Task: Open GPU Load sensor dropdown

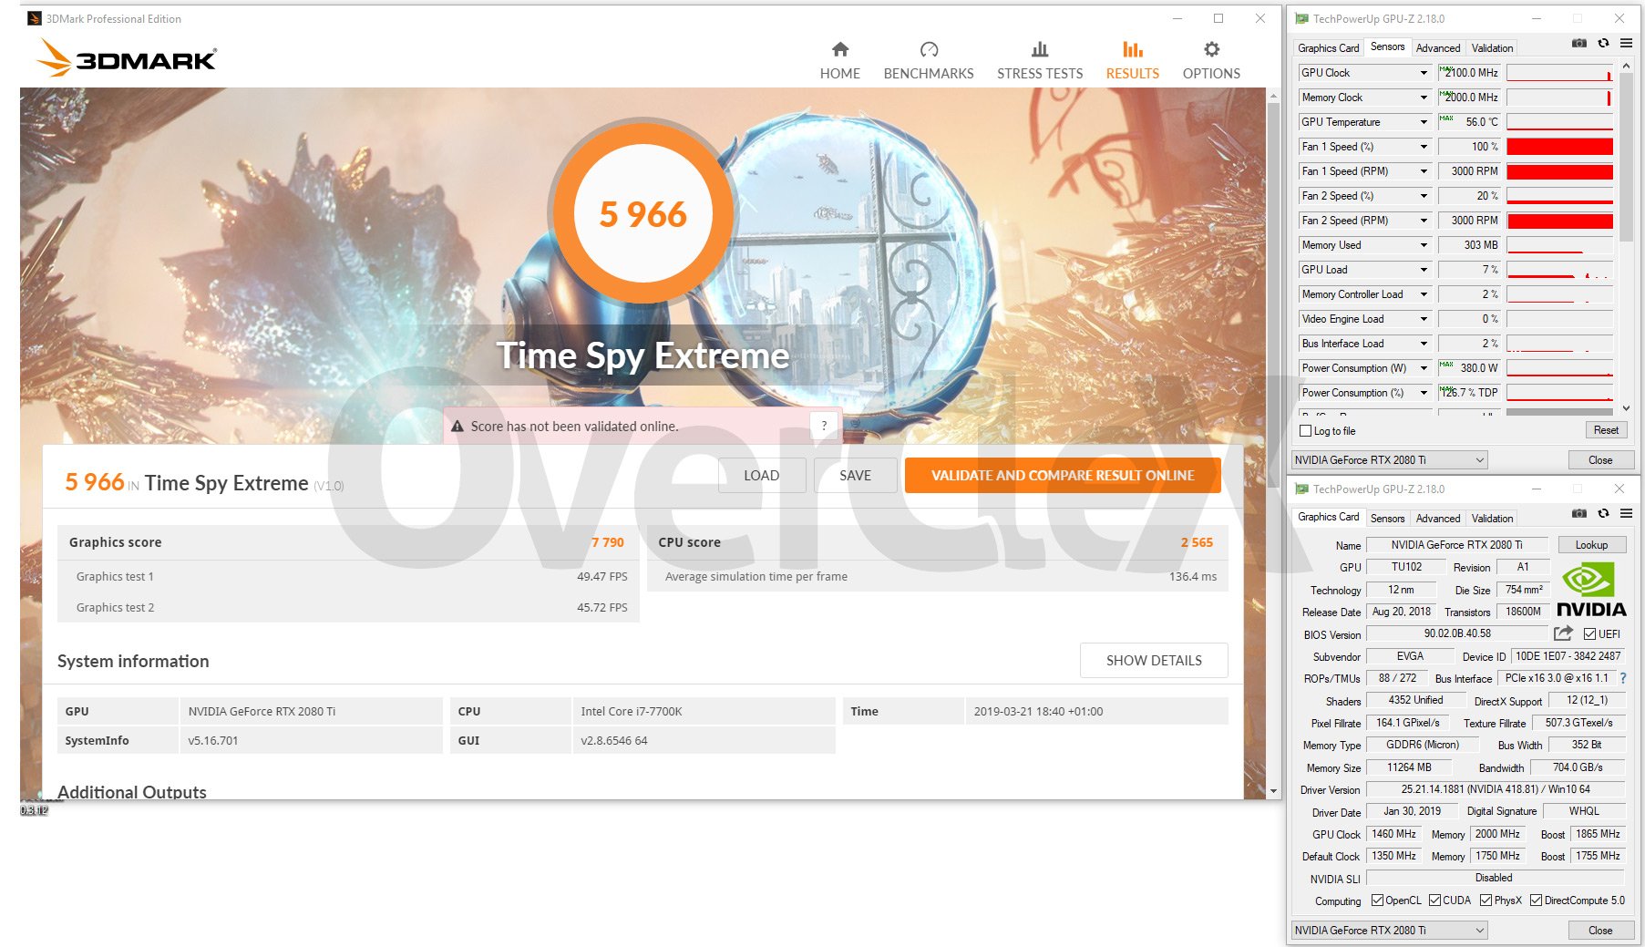Action: tap(1424, 270)
